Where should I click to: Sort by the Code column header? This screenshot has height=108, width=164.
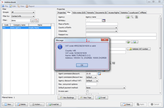tap(6, 25)
